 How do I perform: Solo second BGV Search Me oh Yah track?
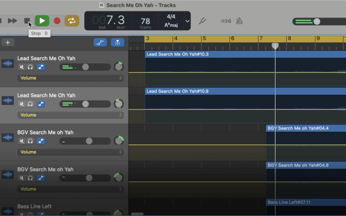point(30,178)
